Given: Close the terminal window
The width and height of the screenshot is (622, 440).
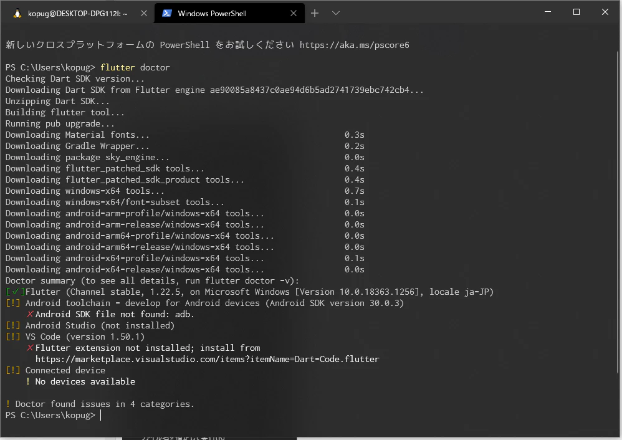Looking at the screenshot, I should click(x=605, y=12).
